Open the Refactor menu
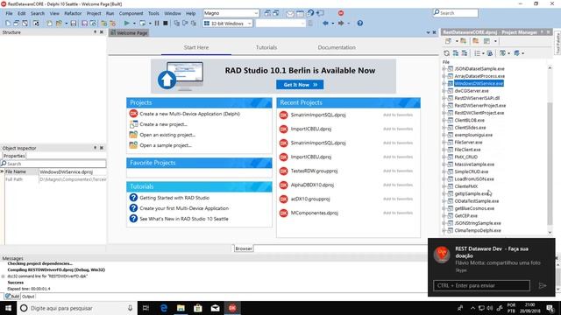 click(x=73, y=13)
